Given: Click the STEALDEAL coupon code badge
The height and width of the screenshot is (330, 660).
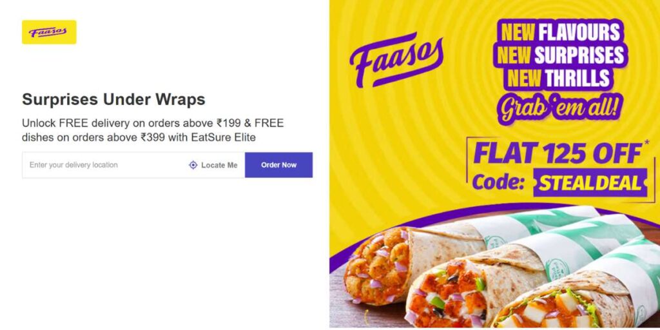Looking at the screenshot, I should pyautogui.click(x=590, y=182).
